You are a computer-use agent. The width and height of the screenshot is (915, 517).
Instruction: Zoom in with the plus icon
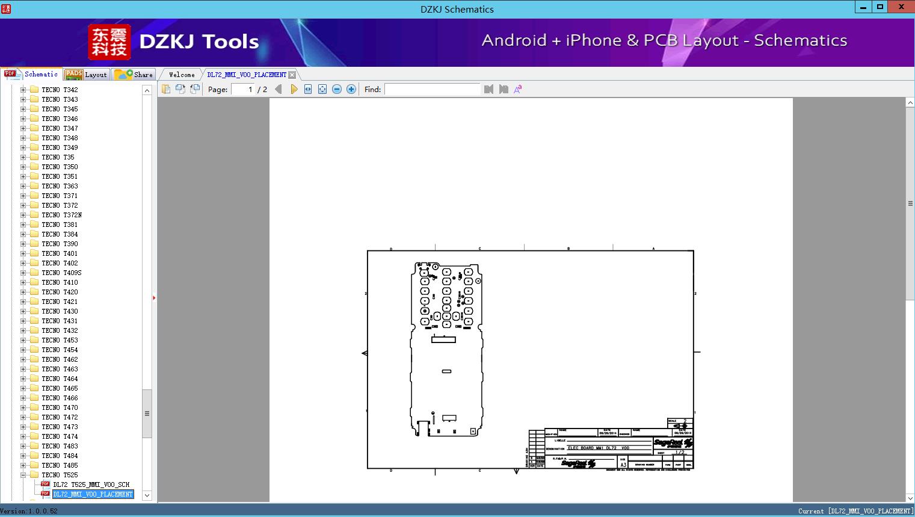[351, 89]
